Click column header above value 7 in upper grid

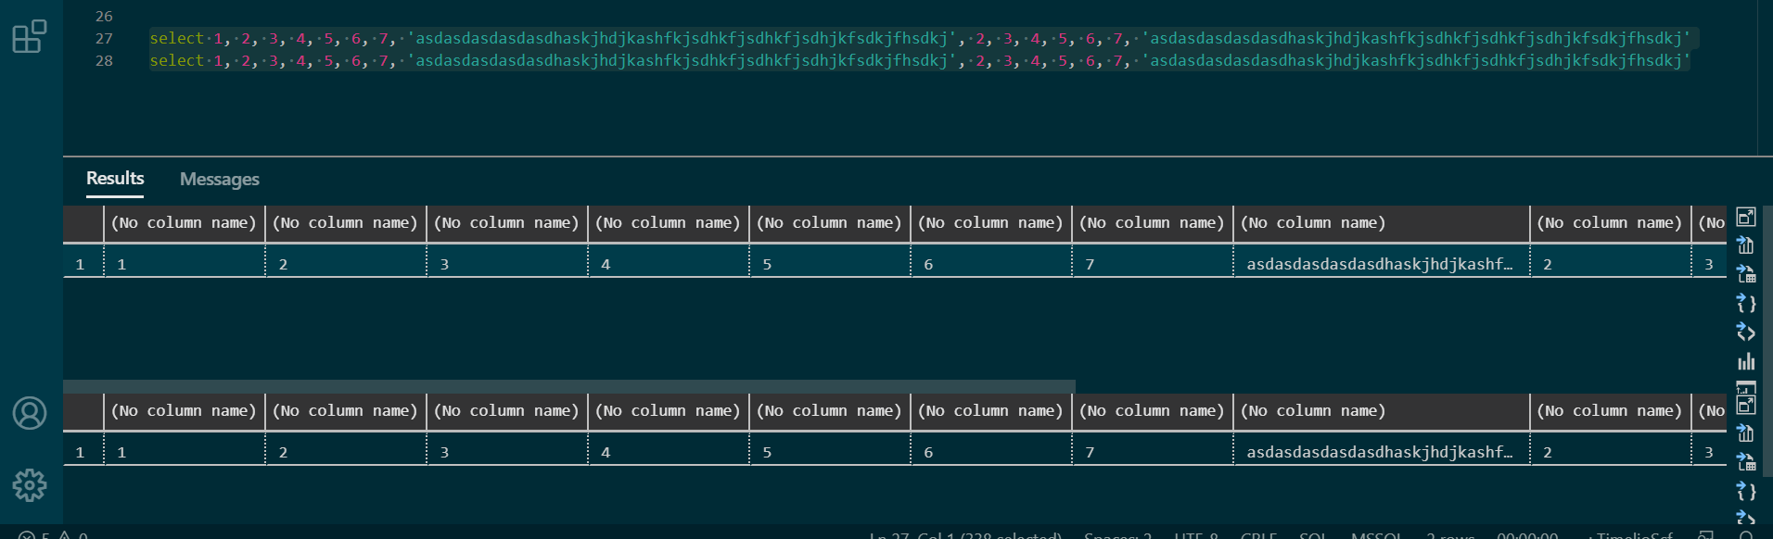pos(1153,223)
